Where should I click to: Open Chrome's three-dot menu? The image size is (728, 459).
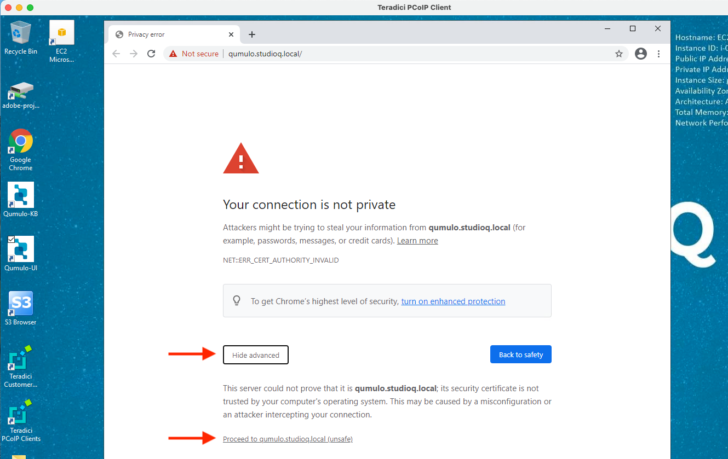coord(658,54)
